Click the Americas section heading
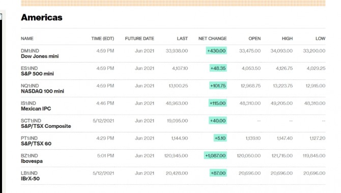 42,17
